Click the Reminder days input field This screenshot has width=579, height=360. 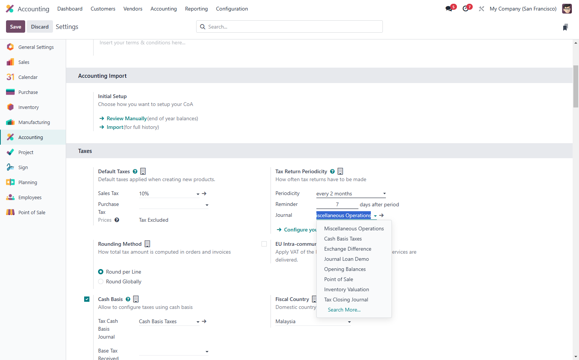(337, 204)
